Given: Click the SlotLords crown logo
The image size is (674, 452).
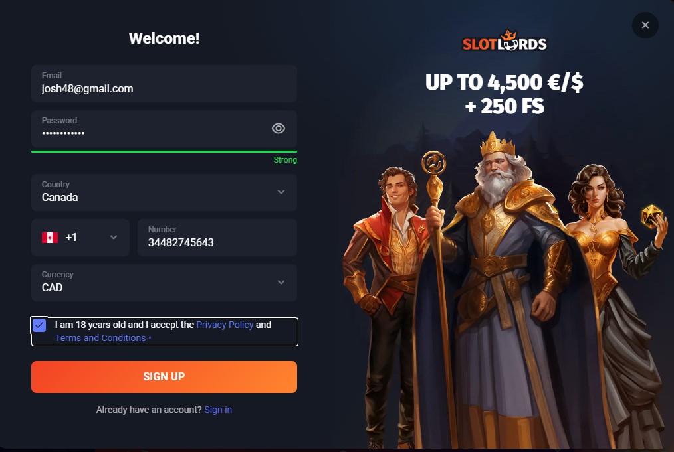Looking at the screenshot, I should (x=505, y=40).
